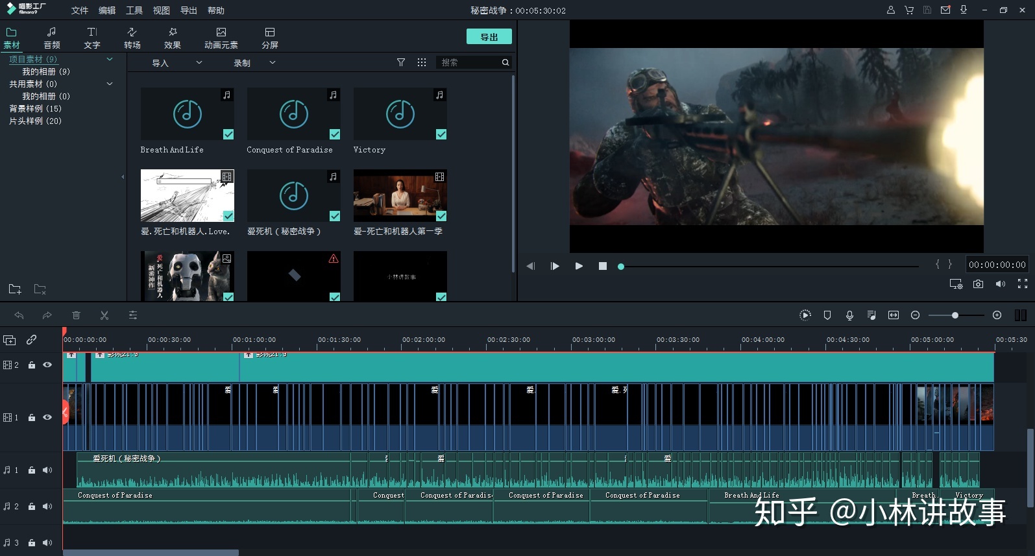Click the redo arrow icon

click(x=47, y=315)
